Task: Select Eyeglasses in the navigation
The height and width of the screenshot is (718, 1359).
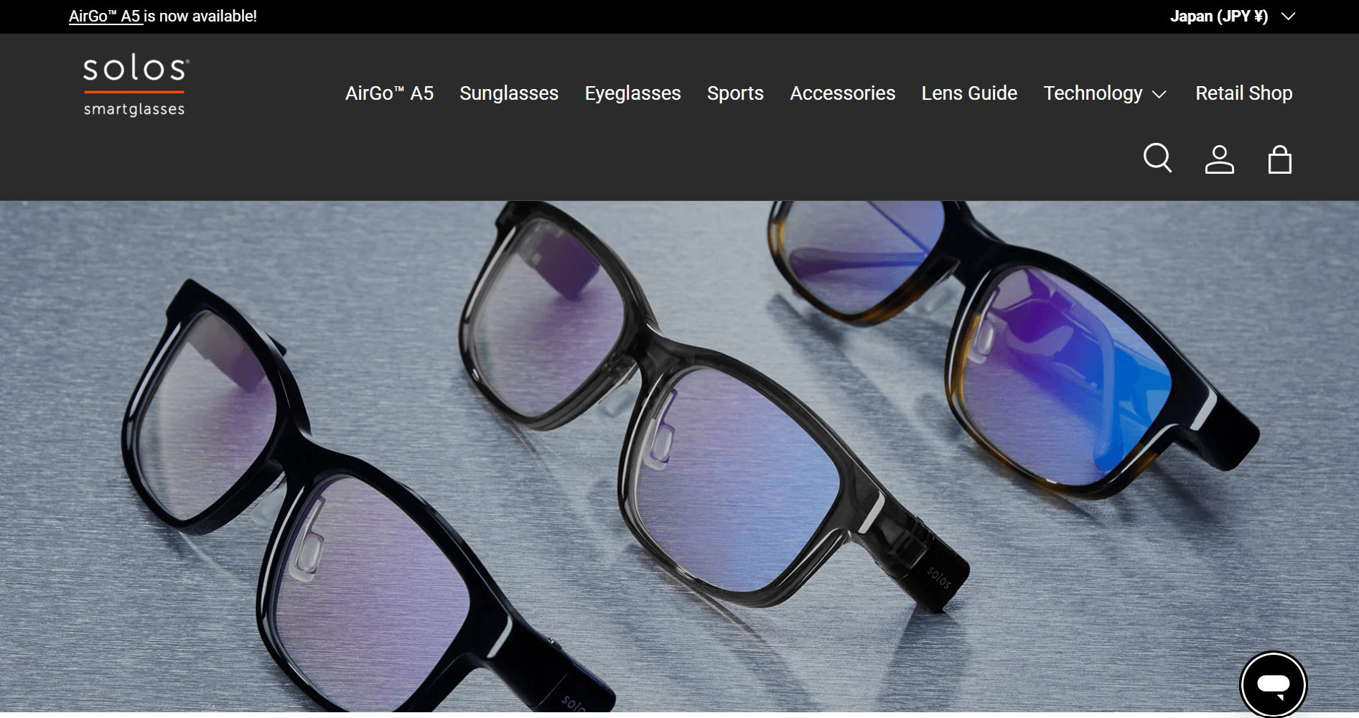Action: pyautogui.click(x=632, y=93)
